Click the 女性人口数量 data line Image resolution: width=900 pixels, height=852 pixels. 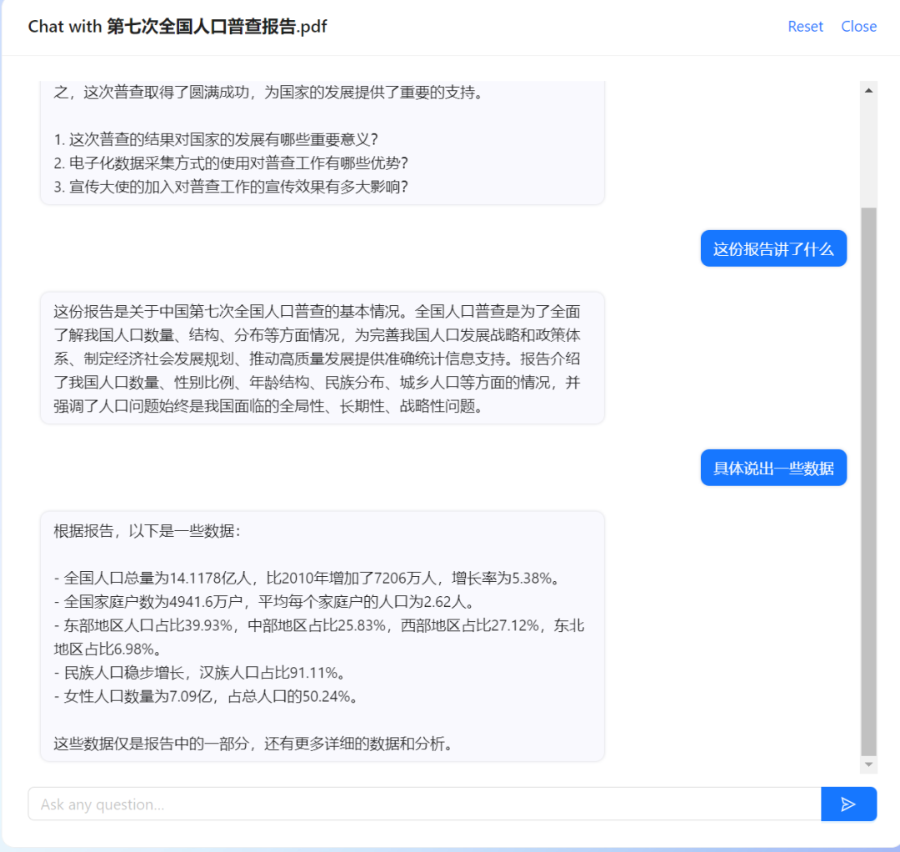(x=192, y=697)
